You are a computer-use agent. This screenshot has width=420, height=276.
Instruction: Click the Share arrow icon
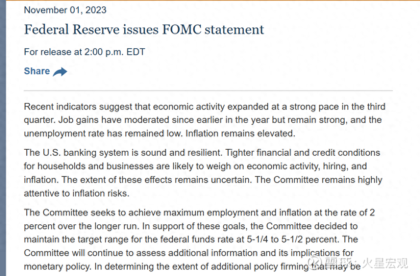coord(60,72)
